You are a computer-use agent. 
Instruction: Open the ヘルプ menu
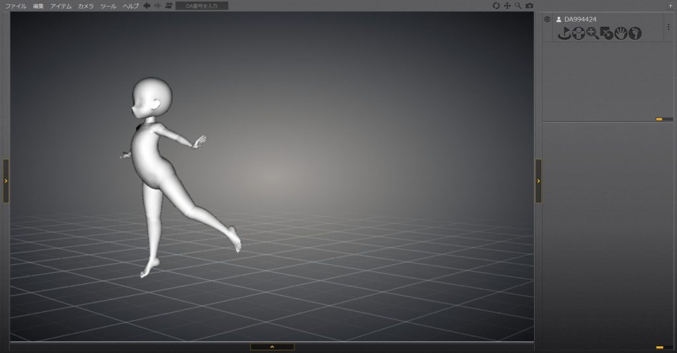click(x=131, y=6)
